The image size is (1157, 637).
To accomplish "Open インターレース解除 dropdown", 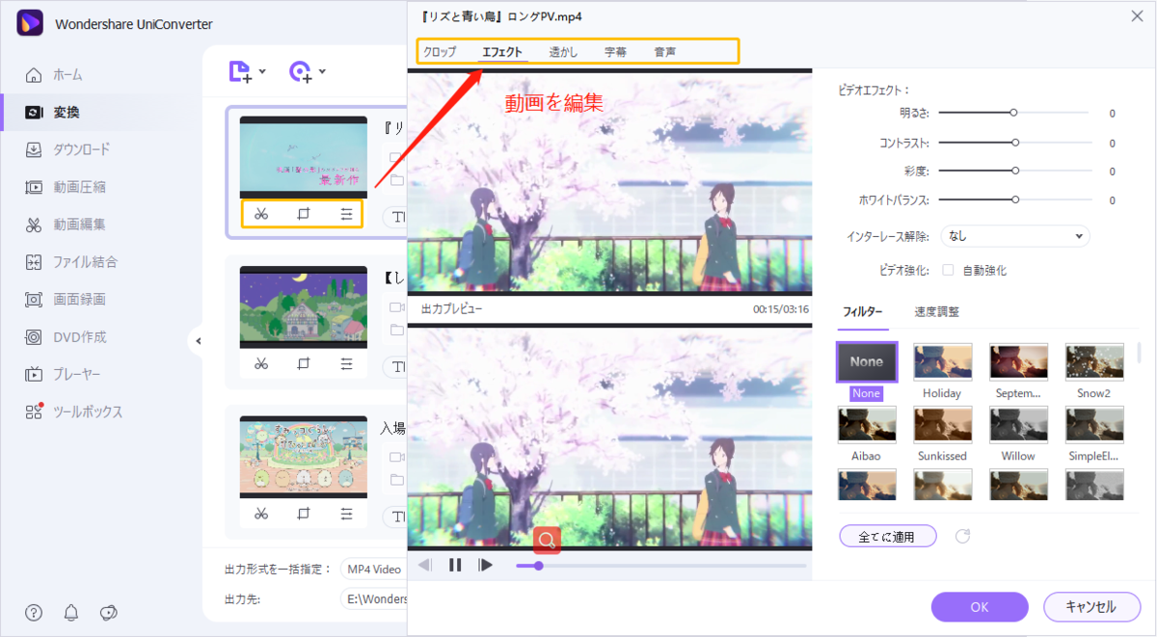I will click(x=1013, y=235).
